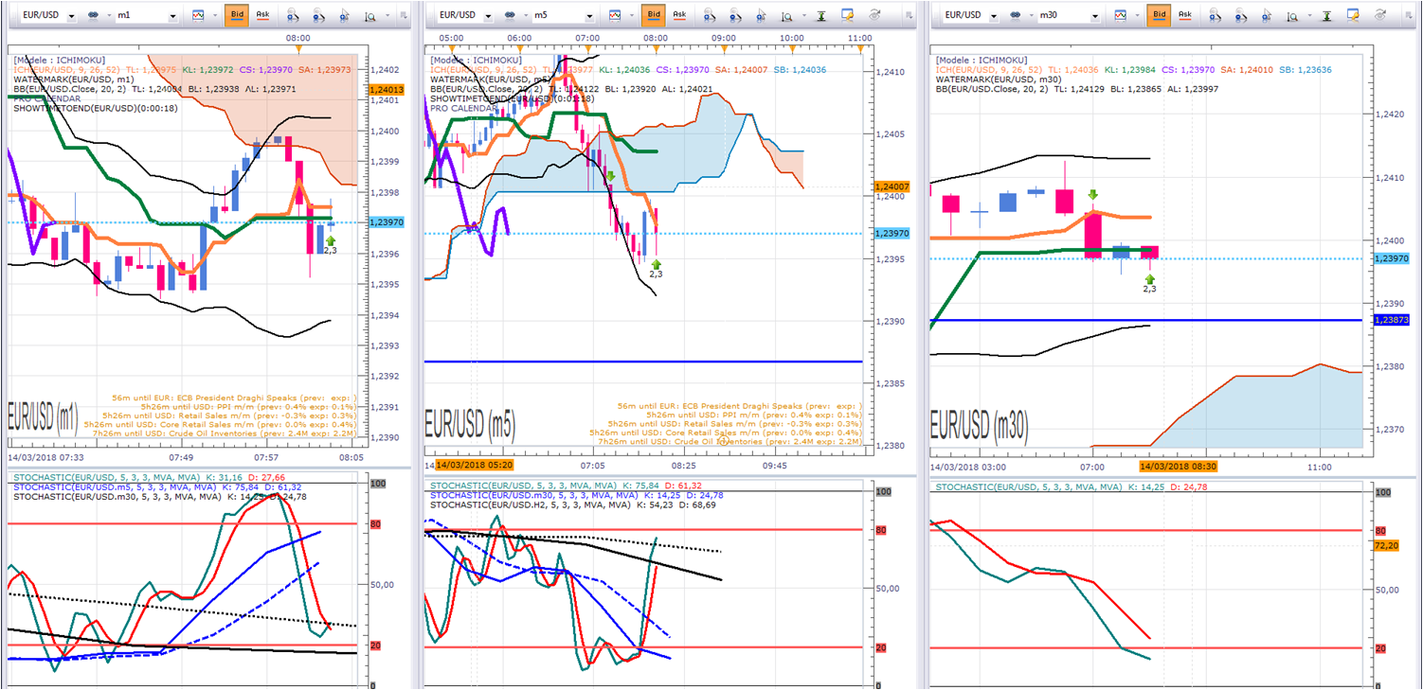
Task: Open the m1 toolbar overflow options
Action: tap(405, 15)
